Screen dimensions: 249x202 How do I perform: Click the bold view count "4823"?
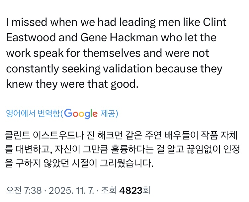(x=131, y=190)
